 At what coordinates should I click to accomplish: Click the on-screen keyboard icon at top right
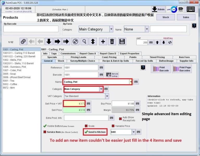click(191, 9)
